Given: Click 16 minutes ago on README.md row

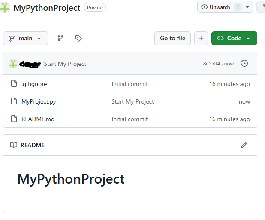Looking at the screenshot, I should coord(229,119).
